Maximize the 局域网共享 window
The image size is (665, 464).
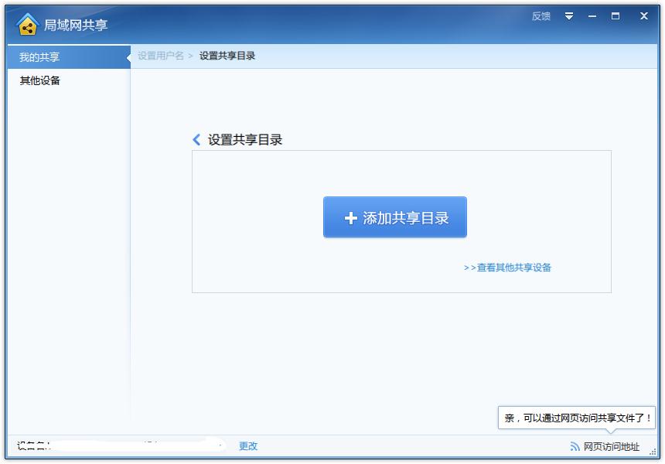(616, 16)
